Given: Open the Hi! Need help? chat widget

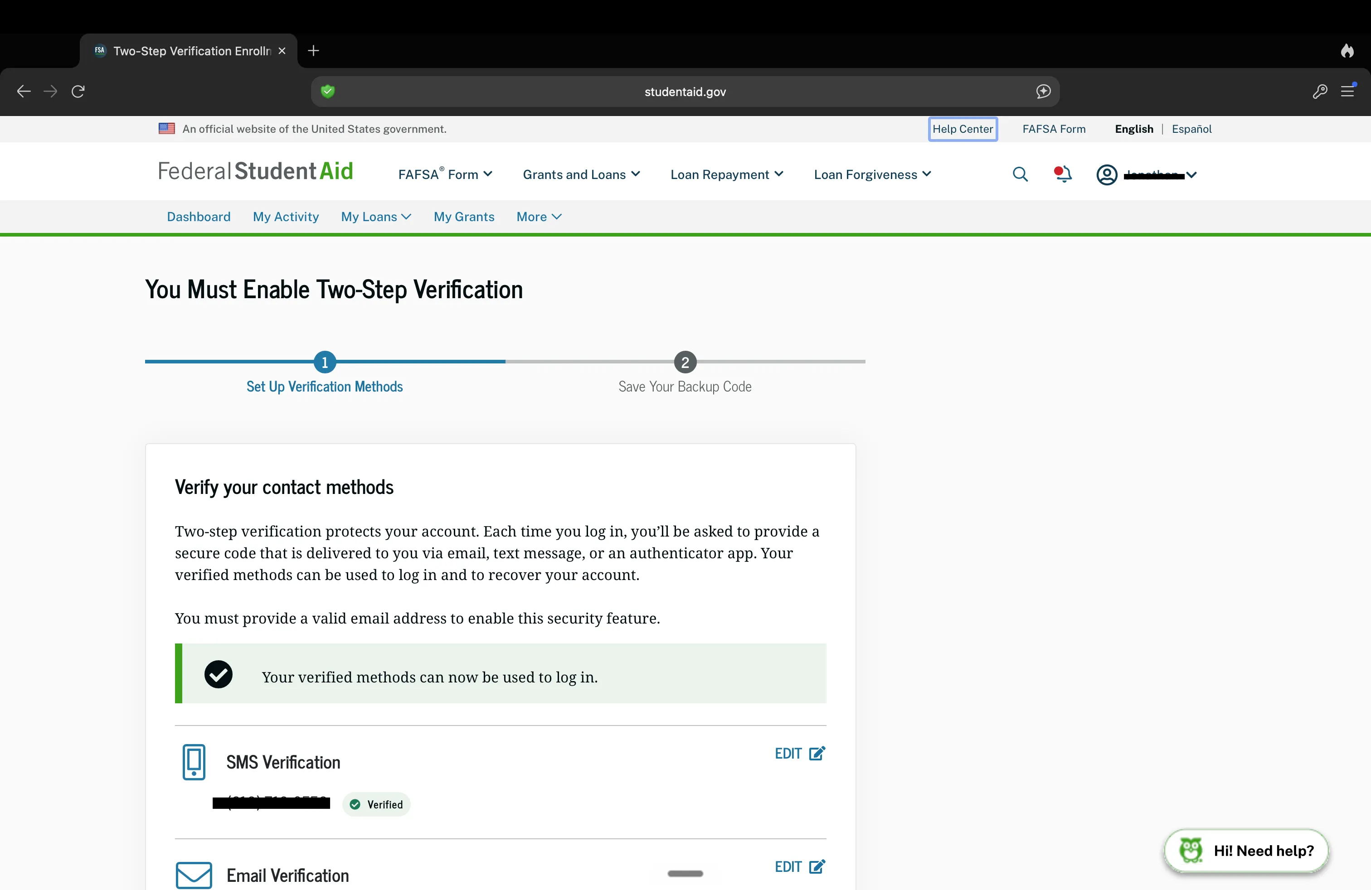Looking at the screenshot, I should (1247, 850).
